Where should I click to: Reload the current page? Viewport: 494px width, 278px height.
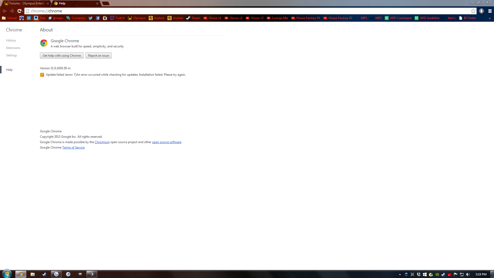[19, 11]
